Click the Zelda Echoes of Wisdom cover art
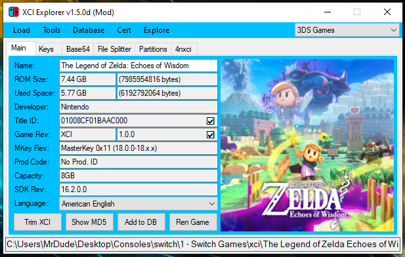 pos(307,146)
